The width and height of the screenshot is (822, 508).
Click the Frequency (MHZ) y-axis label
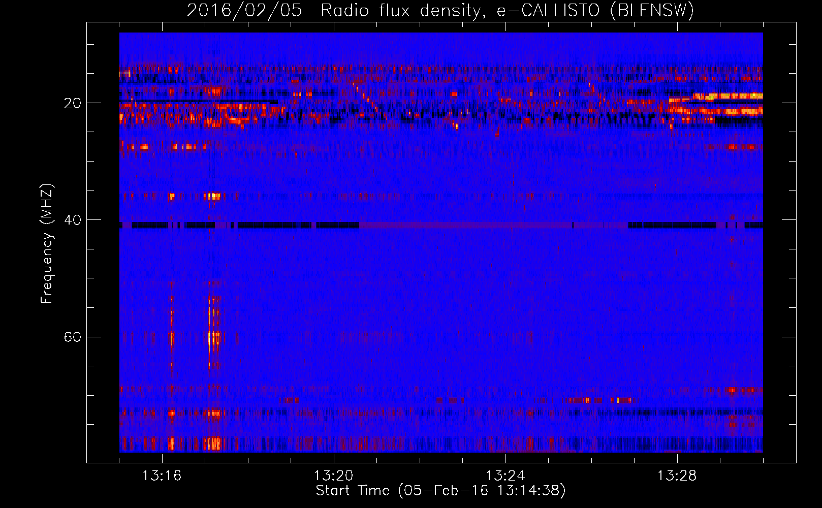click(x=47, y=244)
